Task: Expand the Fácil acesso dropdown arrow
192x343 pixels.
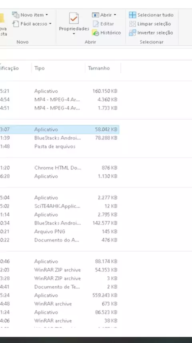Action: point(50,24)
